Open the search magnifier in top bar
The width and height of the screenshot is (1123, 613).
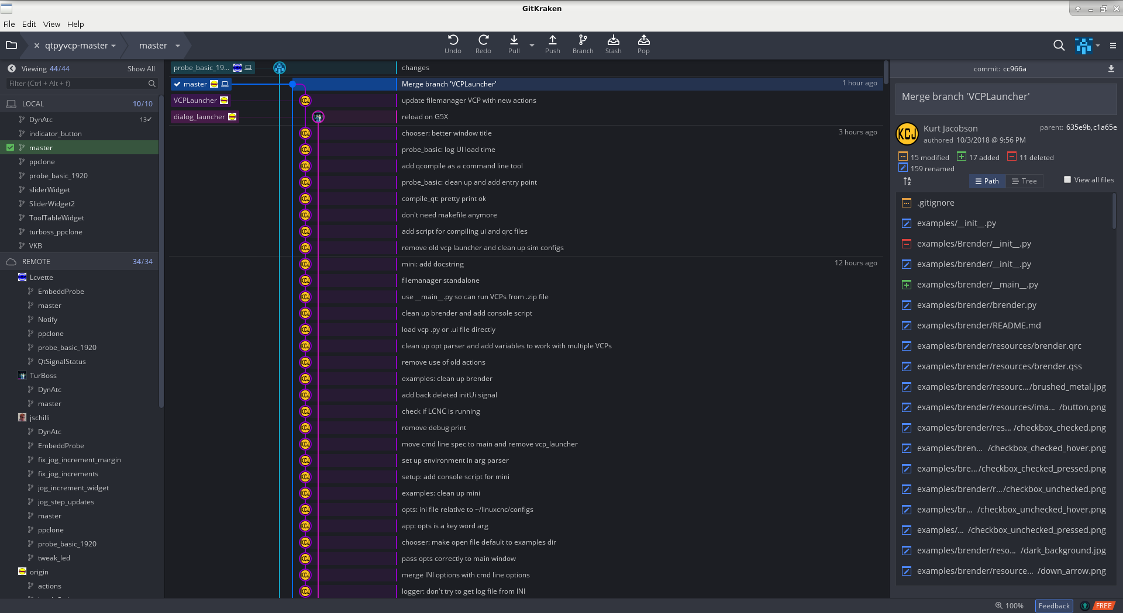click(x=1059, y=45)
